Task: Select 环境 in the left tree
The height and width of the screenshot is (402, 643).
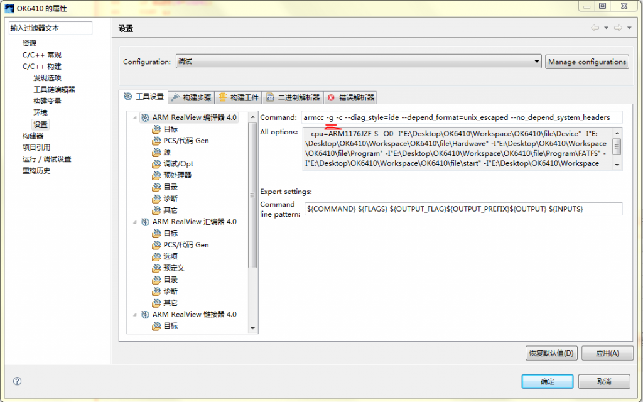Action: 41,112
